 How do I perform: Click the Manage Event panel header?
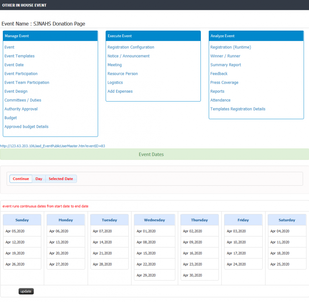pyautogui.click(x=50, y=36)
